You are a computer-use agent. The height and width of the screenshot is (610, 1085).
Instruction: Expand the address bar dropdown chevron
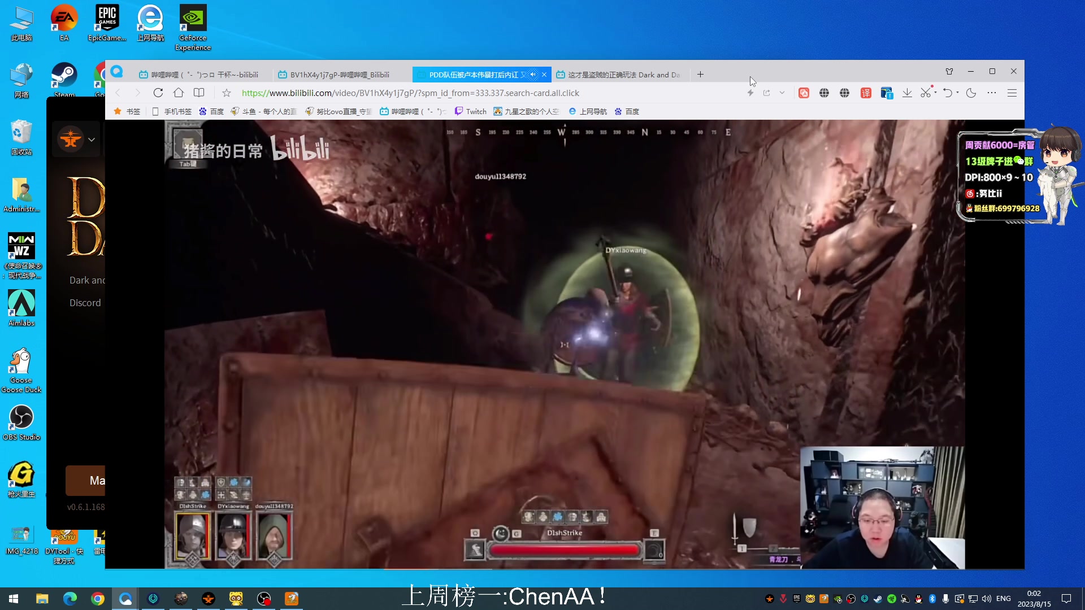click(x=782, y=93)
